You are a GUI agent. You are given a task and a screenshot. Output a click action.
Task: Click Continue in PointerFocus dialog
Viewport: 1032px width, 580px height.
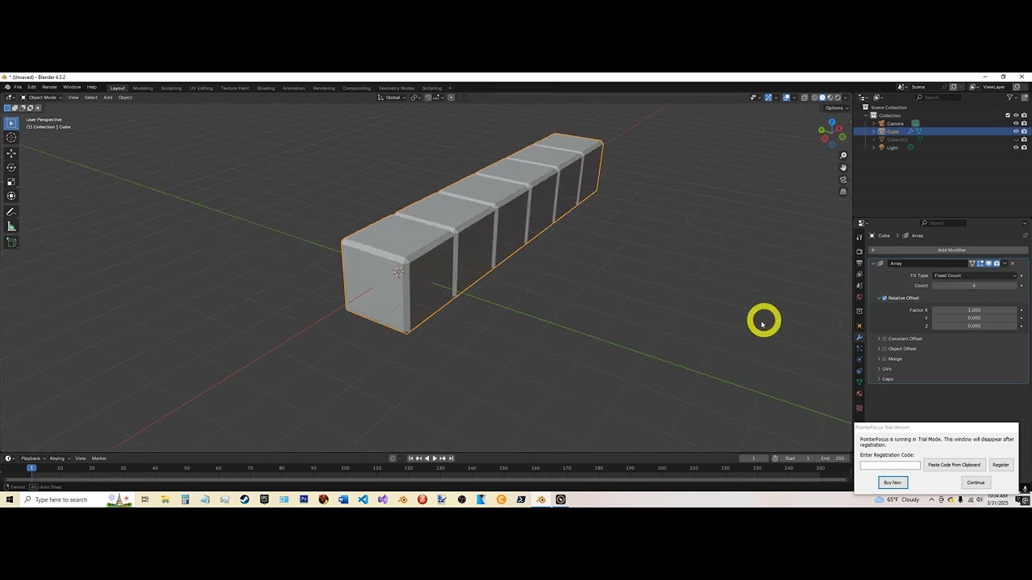(976, 483)
